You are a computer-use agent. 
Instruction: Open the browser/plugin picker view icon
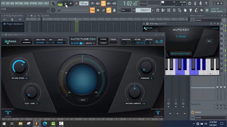(x=180, y=10)
